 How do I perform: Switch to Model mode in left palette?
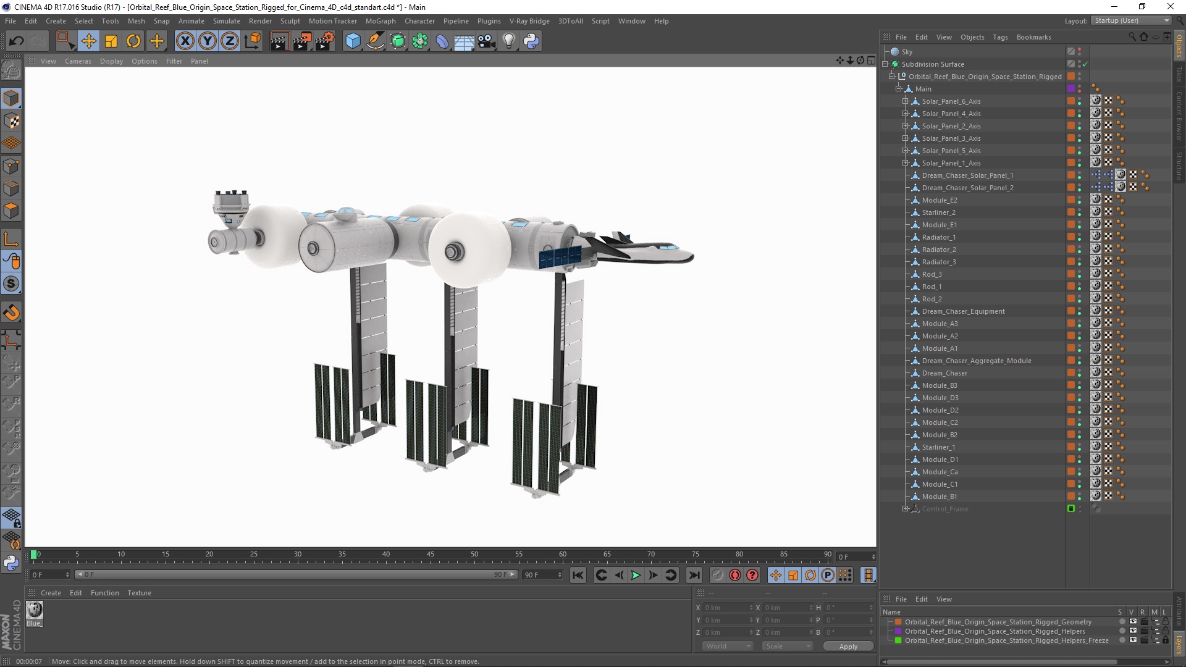(11, 98)
